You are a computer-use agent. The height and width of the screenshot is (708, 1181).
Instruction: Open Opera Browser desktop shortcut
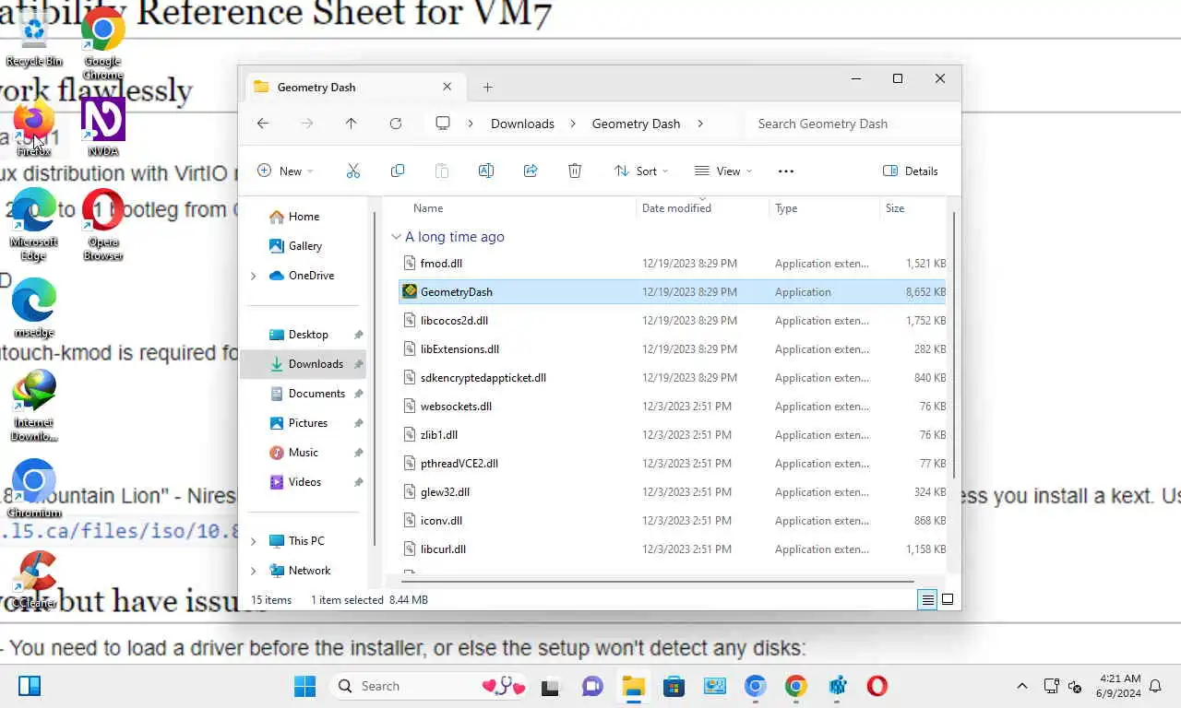[103, 224]
